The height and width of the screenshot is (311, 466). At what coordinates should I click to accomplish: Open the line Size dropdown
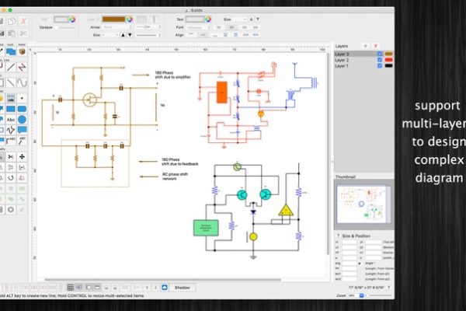[110, 35]
